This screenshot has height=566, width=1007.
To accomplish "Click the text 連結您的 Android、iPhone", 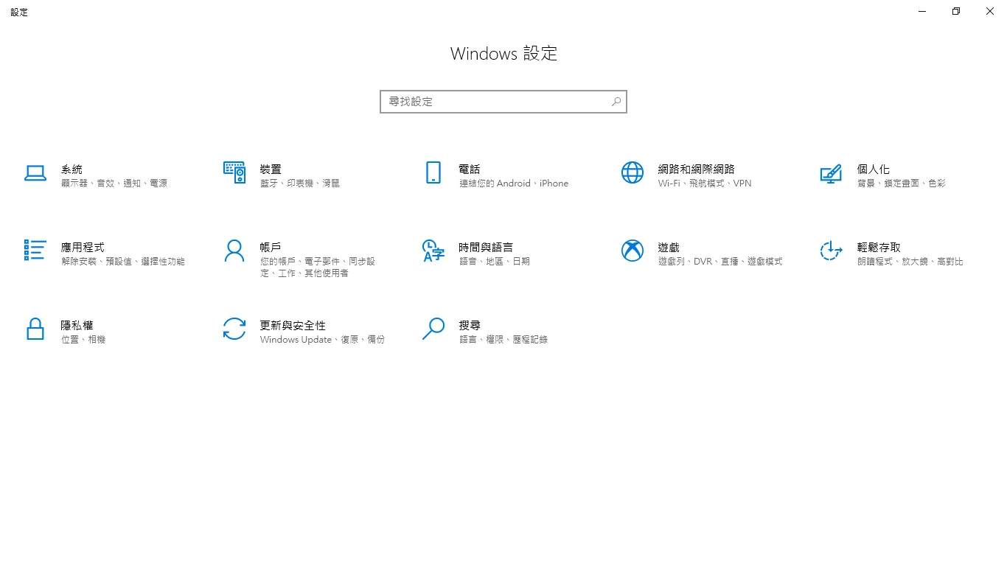I will point(514,184).
